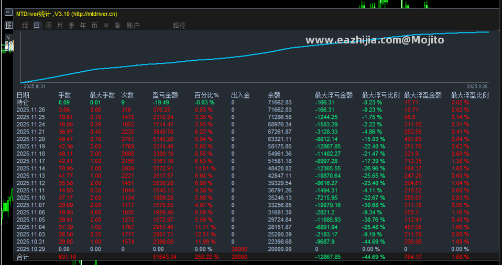Viewport: 502px width, 265px height.
Task: Open the mtdriver.cn link in title
Action: click(94, 14)
